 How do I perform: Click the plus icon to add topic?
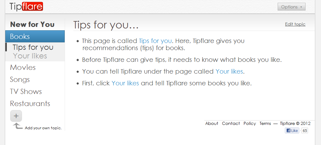[16, 116]
